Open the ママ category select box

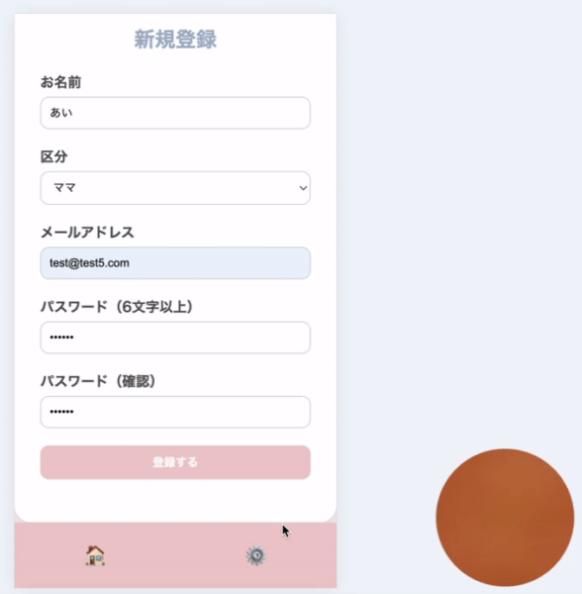tap(175, 188)
